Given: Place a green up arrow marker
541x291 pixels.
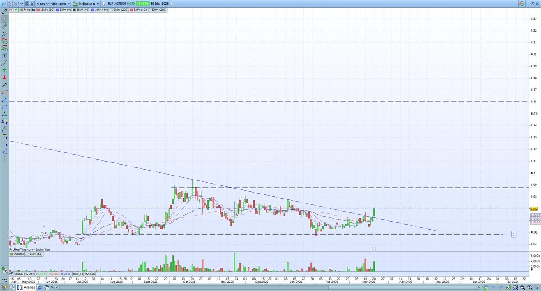Looking at the screenshot, I should click(x=5, y=70).
